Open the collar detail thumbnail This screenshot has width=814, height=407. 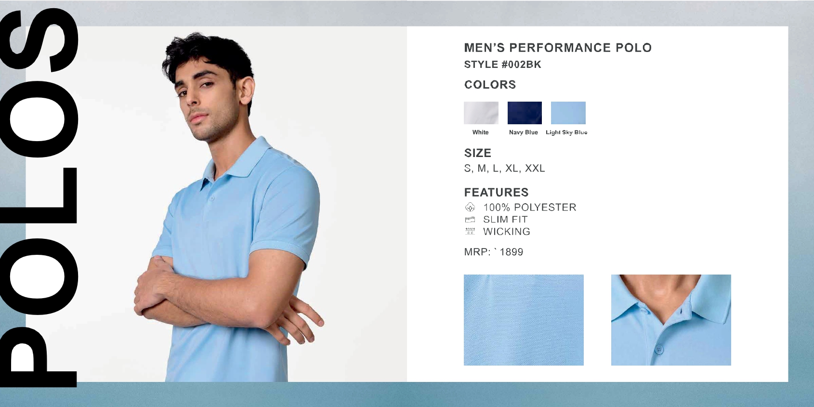(671, 320)
